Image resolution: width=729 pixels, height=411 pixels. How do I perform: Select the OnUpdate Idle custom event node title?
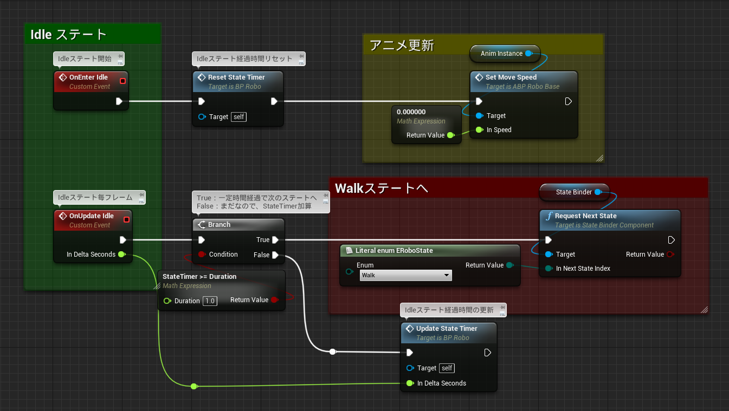click(92, 216)
